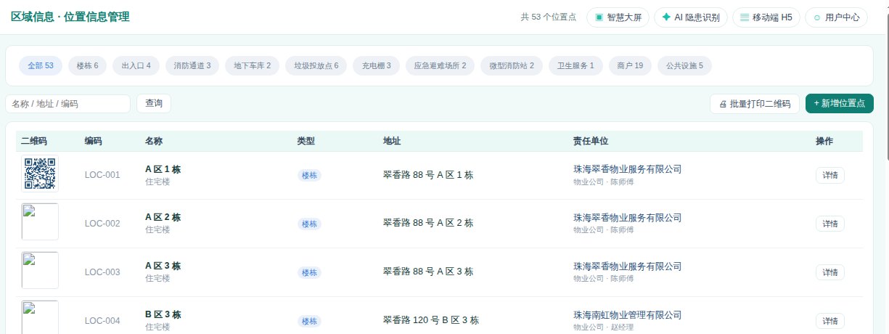The width and height of the screenshot is (889, 334).
Task: Filter by 地下车库 2
Action: (x=252, y=66)
